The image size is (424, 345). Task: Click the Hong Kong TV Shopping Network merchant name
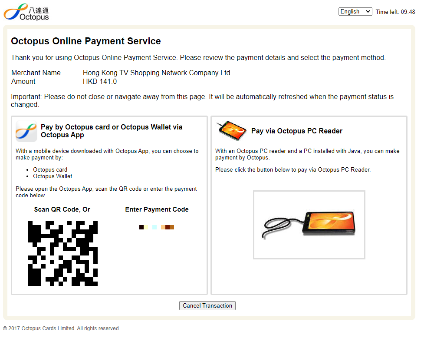(x=156, y=73)
